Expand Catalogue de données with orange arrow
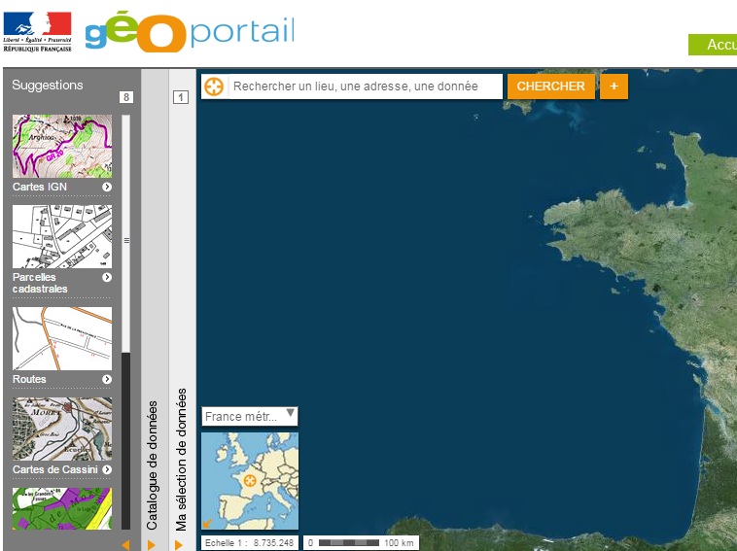The width and height of the screenshot is (737, 551). (151, 545)
